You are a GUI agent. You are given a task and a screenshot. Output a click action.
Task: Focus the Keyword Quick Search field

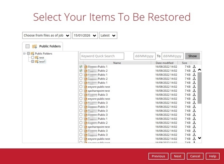pos(102,56)
